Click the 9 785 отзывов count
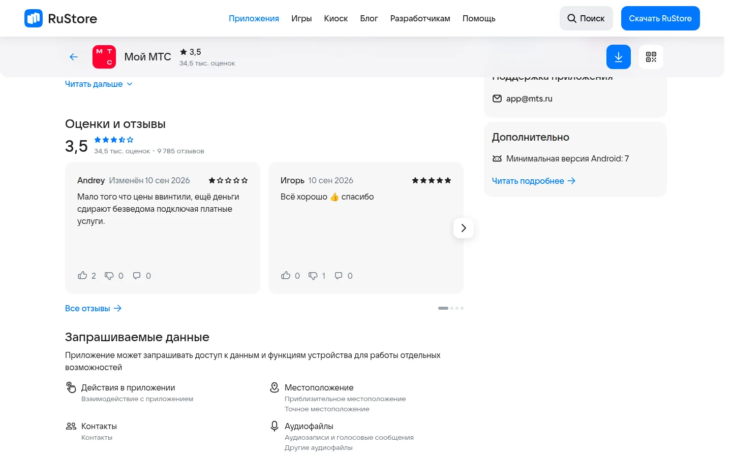 [x=180, y=151]
